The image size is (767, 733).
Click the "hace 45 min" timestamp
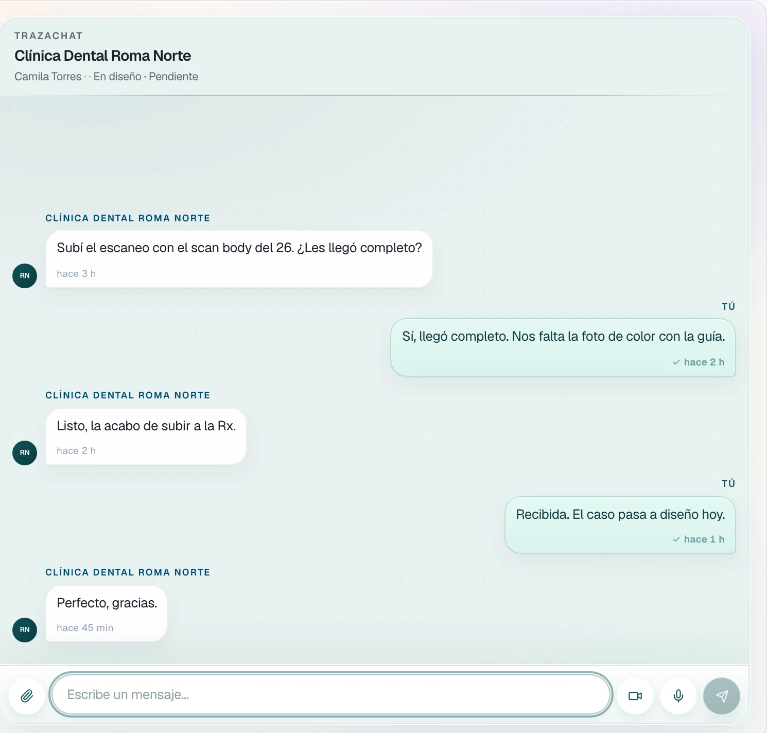click(x=85, y=628)
